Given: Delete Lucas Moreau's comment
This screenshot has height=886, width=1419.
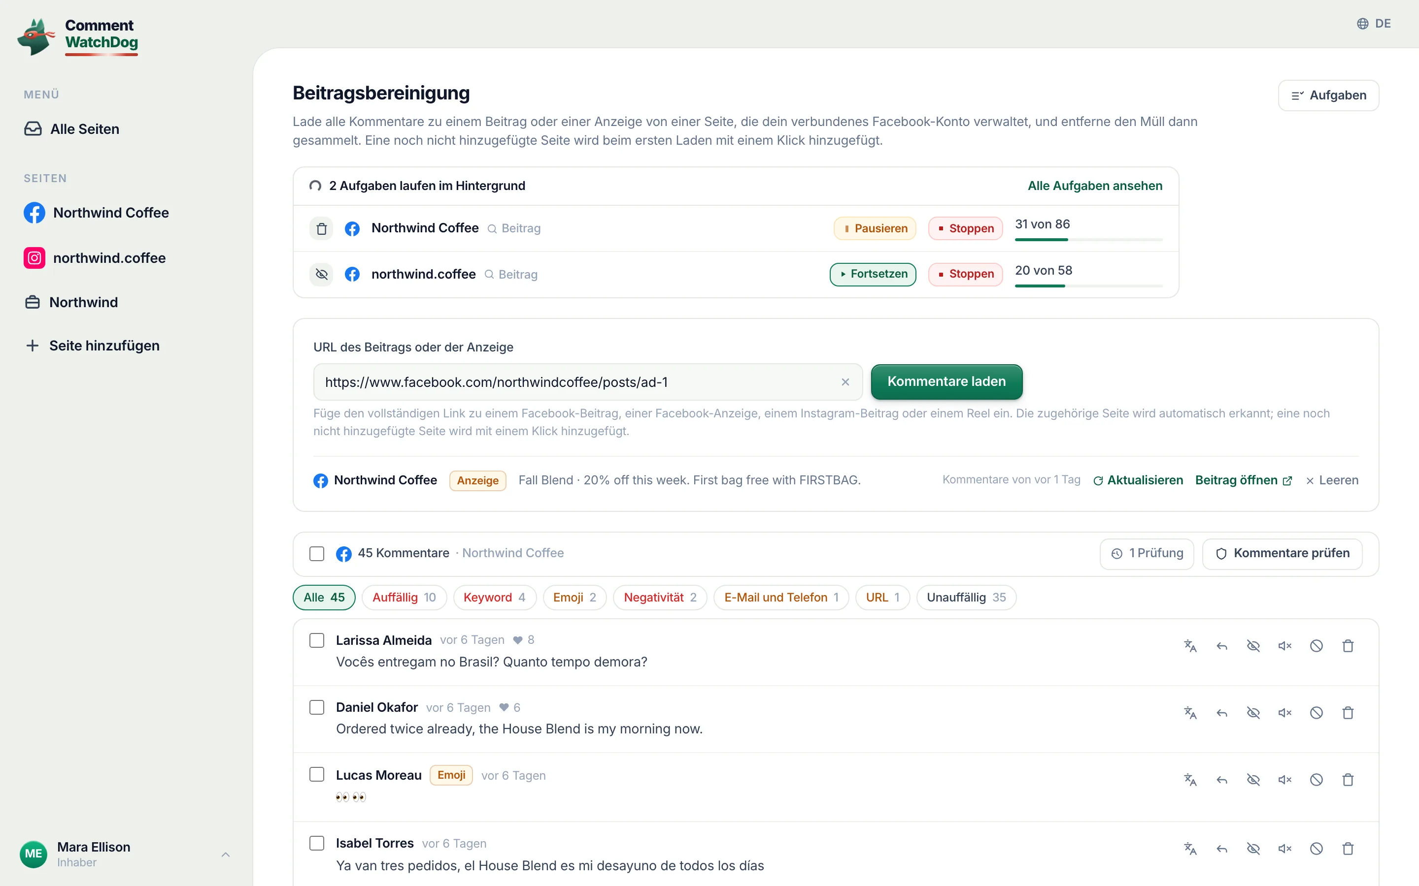Looking at the screenshot, I should [x=1348, y=779].
